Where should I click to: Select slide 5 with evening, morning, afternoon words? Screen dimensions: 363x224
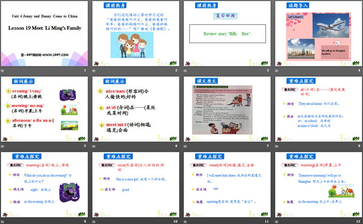click(x=44, y=109)
